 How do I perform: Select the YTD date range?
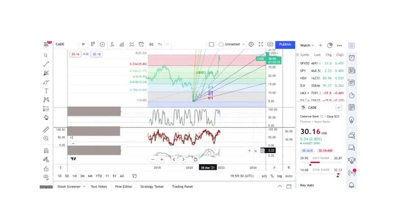pyautogui.click(x=99, y=176)
